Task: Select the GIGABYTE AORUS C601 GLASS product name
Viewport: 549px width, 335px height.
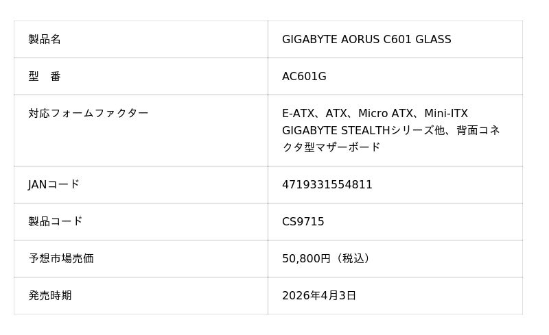Action: click(366, 40)
